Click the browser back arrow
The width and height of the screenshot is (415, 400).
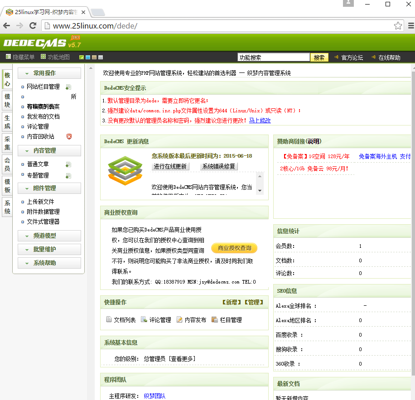[7, 26]
